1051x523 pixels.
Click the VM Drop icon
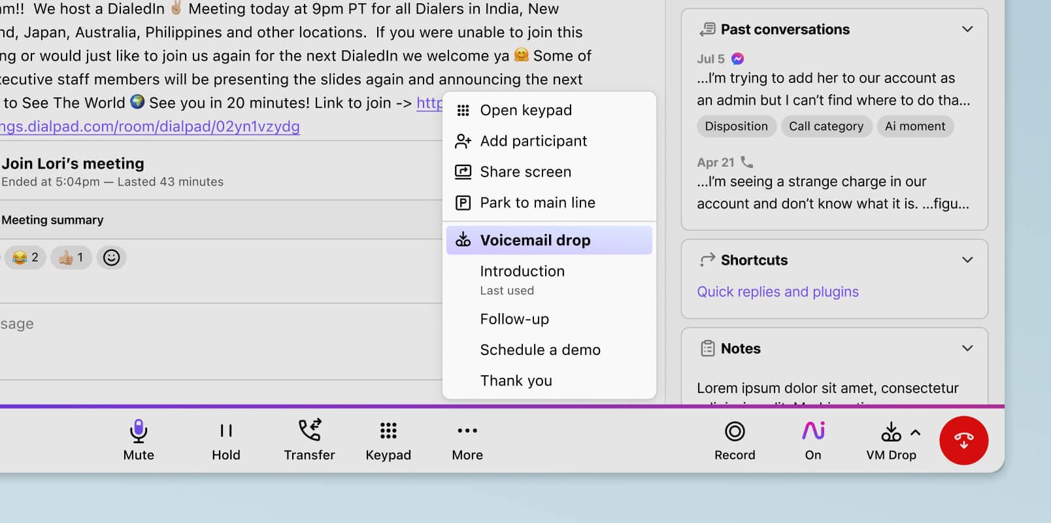pyautogui.click(x=890, y=432)
